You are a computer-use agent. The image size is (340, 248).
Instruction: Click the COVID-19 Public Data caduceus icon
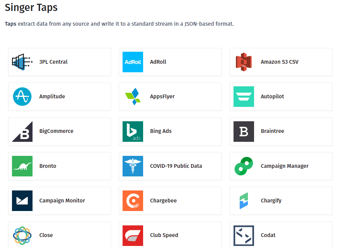133,166
